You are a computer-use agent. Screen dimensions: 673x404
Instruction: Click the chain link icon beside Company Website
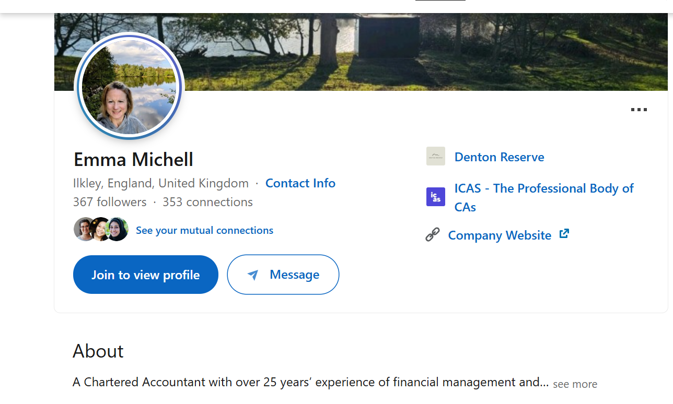432,234
